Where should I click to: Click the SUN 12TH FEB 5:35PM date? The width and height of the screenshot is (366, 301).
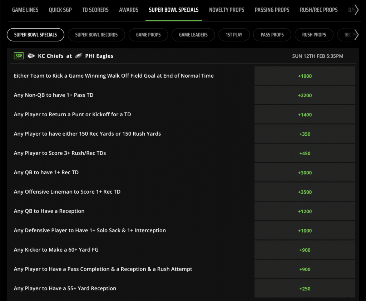318,56
